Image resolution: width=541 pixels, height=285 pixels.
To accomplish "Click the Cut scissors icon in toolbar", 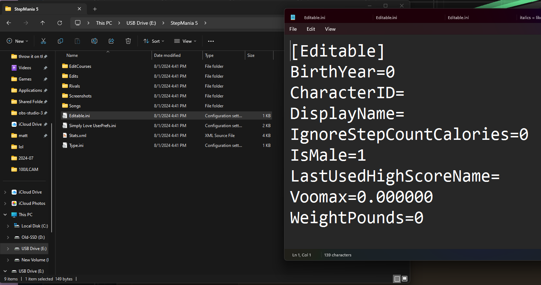I will pos(43,41).
